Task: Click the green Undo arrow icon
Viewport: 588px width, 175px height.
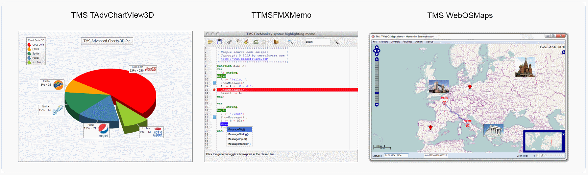Action: 256,42
